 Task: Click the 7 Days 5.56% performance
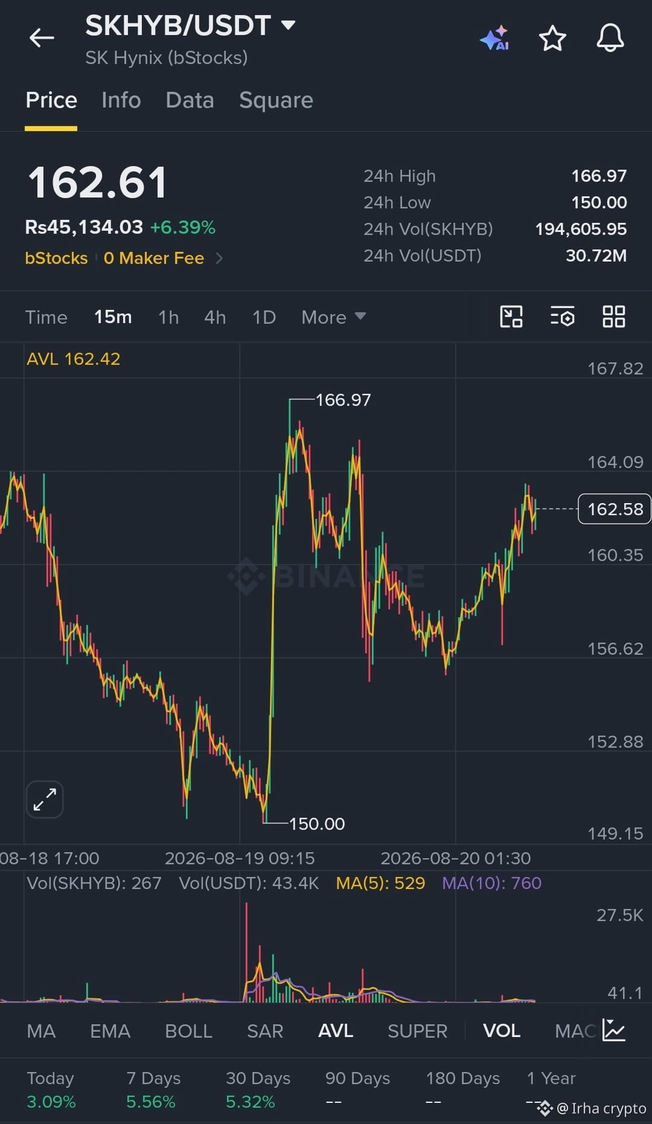pyautogui.click(x=153, y=1090)
